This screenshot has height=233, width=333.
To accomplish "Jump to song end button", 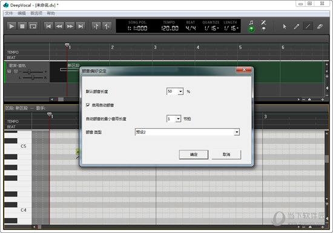I will (81, 26).
